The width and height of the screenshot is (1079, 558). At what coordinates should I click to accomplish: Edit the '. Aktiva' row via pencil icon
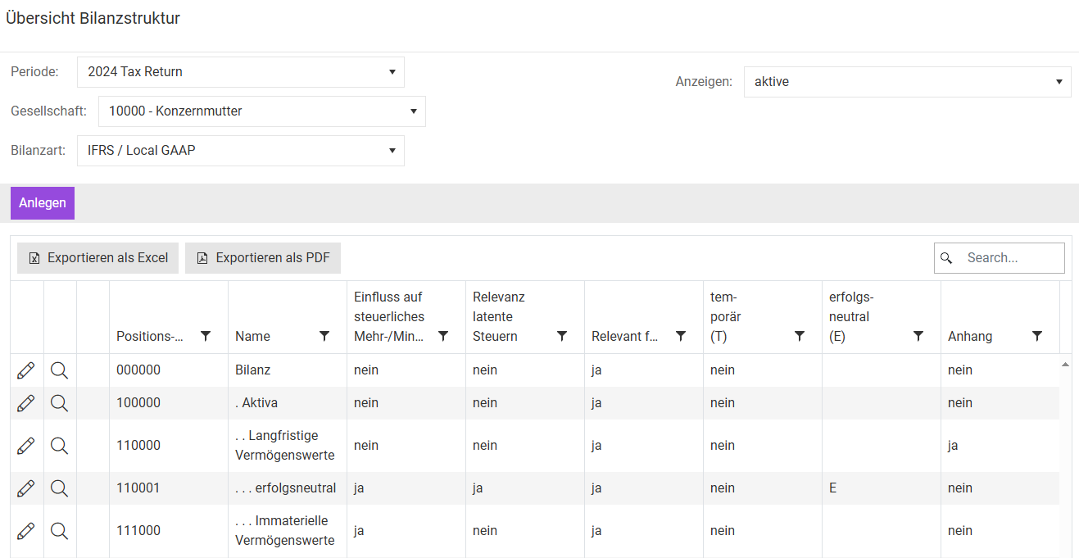[x=26, y=403]
